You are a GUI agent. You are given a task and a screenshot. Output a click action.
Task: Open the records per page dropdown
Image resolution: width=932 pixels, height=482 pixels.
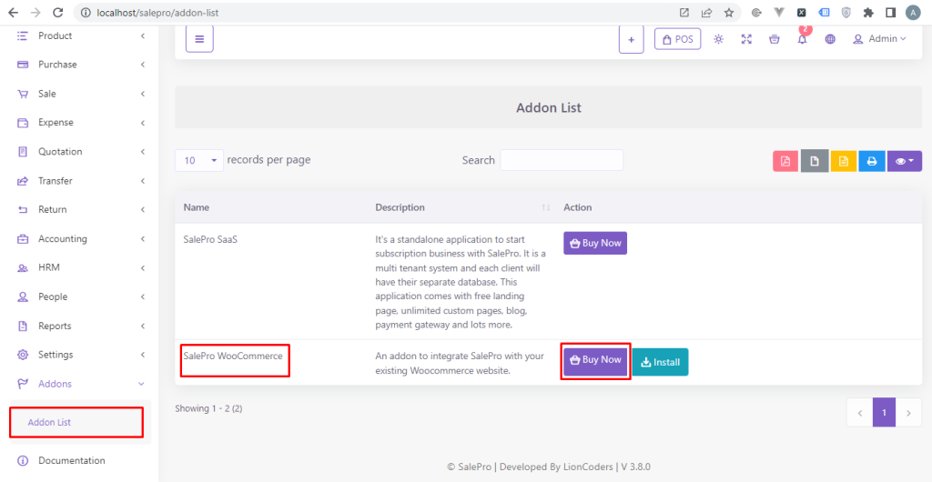[x=198, y=160]
